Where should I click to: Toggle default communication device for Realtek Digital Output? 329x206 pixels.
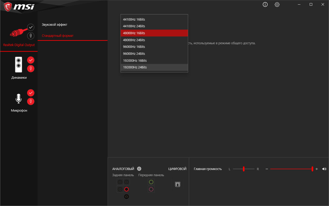coord(31,35)
